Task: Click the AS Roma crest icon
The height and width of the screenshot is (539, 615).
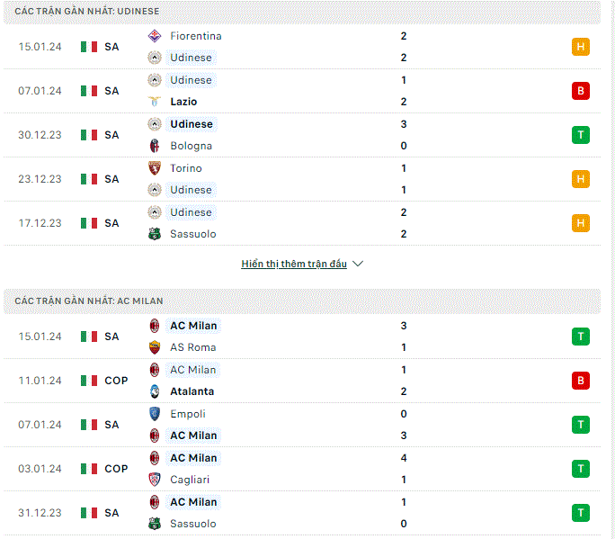Action: pyautogui.click(x=155, y=347)
